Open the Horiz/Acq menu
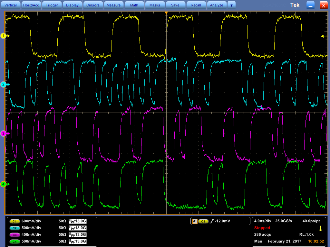The width and height of the screenshot is (330, 247). [x=31, y=5]
